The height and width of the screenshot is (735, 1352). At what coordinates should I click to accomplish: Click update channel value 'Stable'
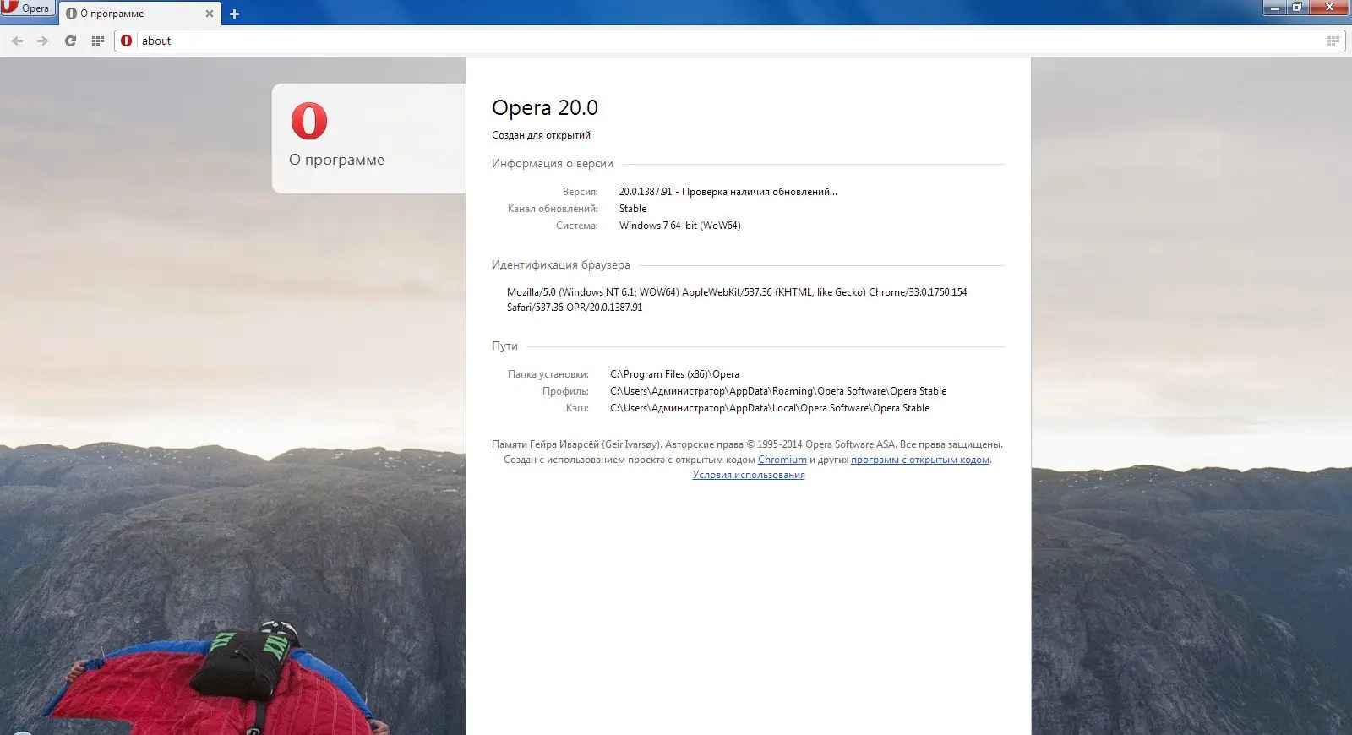point(633,209)
